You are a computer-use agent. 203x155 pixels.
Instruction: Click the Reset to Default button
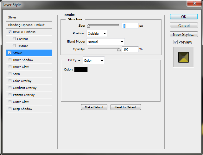(125, 107)
